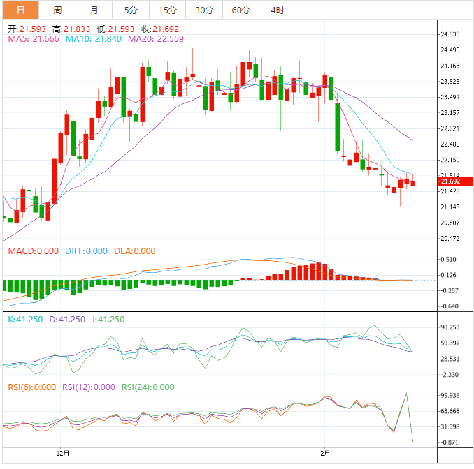Switch to the 日 daily chart tab
The height and width of the screenshot is (469, 474).
[x=20, y=10]
